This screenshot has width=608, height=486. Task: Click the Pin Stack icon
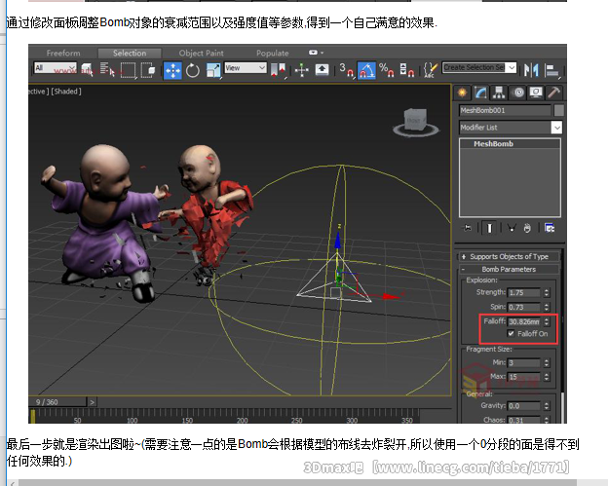468,228
